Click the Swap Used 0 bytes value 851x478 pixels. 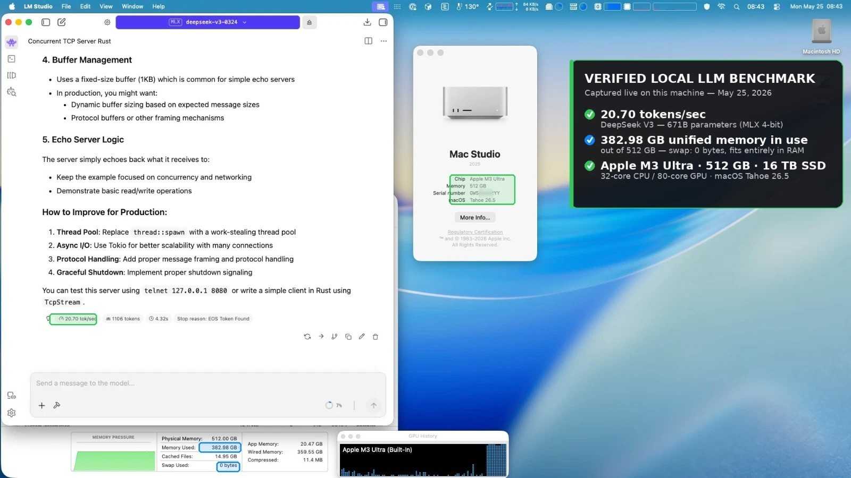coord(229,466)
